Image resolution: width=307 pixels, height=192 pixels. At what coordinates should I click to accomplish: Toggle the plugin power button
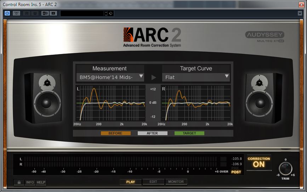(x=7, y=13)
